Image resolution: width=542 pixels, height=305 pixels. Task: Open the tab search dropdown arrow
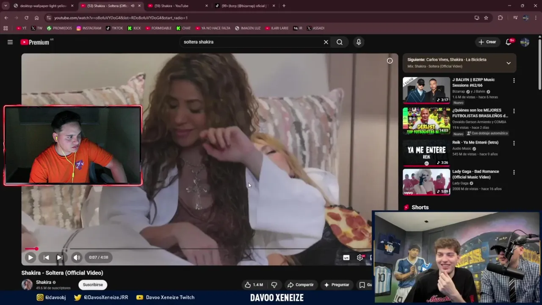click(x=6, y=6)
